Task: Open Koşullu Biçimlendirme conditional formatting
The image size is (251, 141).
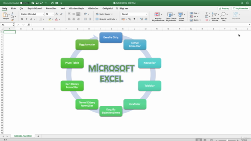Action: (x=158, y=16)
